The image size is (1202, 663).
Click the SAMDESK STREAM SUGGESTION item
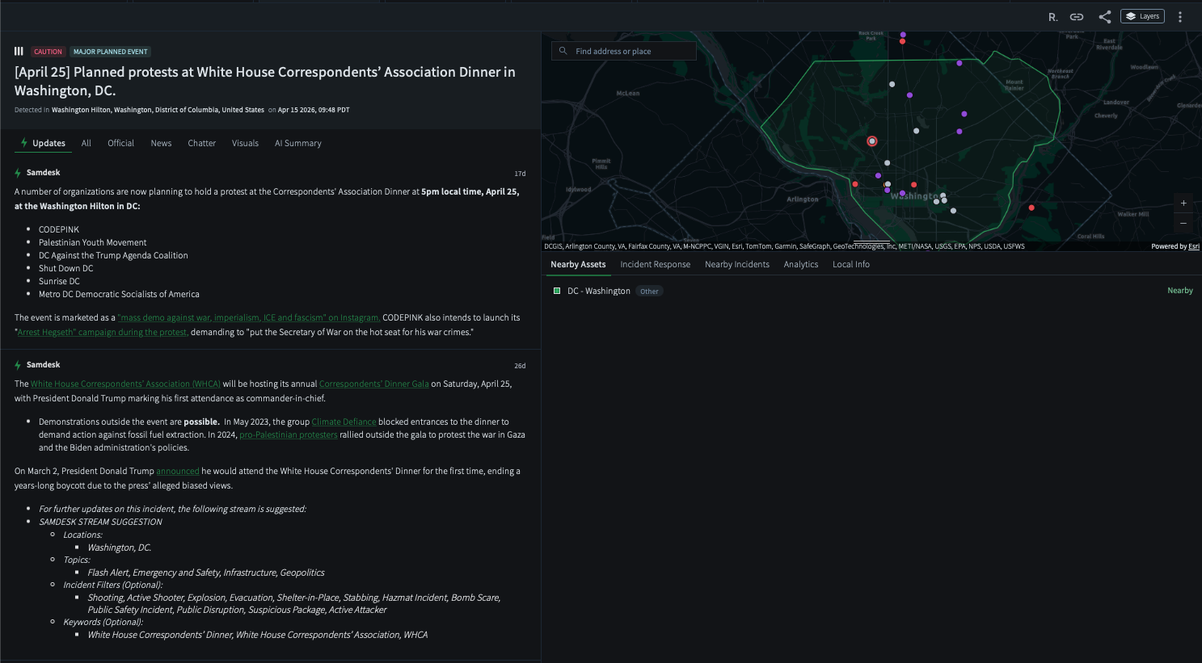pos(101,522)
